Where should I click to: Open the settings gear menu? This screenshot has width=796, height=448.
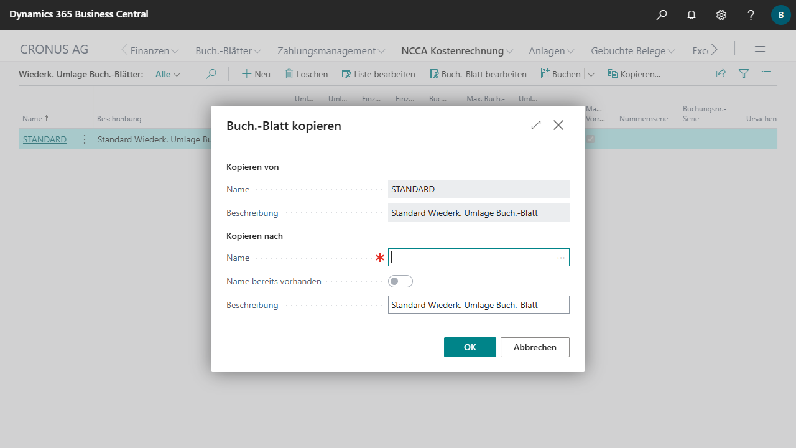pyautogui.click(x=721, y=15)
